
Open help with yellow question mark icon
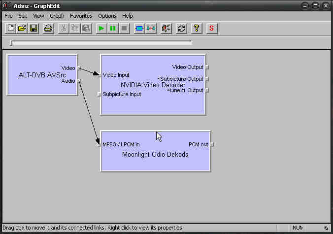tap(197, 28)
